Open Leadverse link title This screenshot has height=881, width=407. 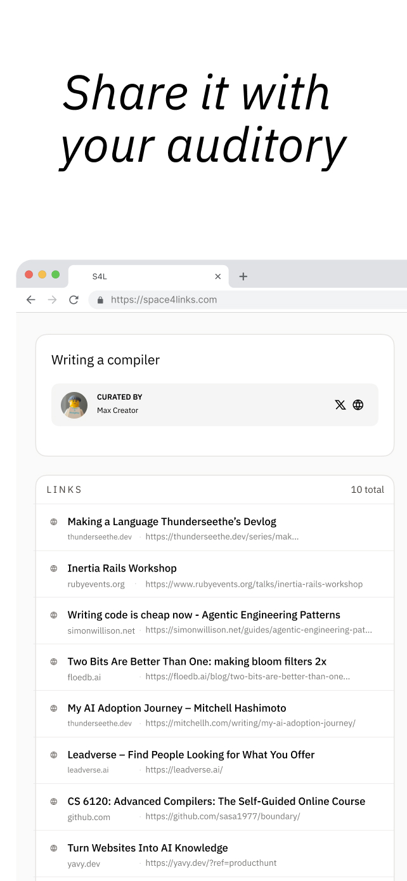tap(191, 755)
